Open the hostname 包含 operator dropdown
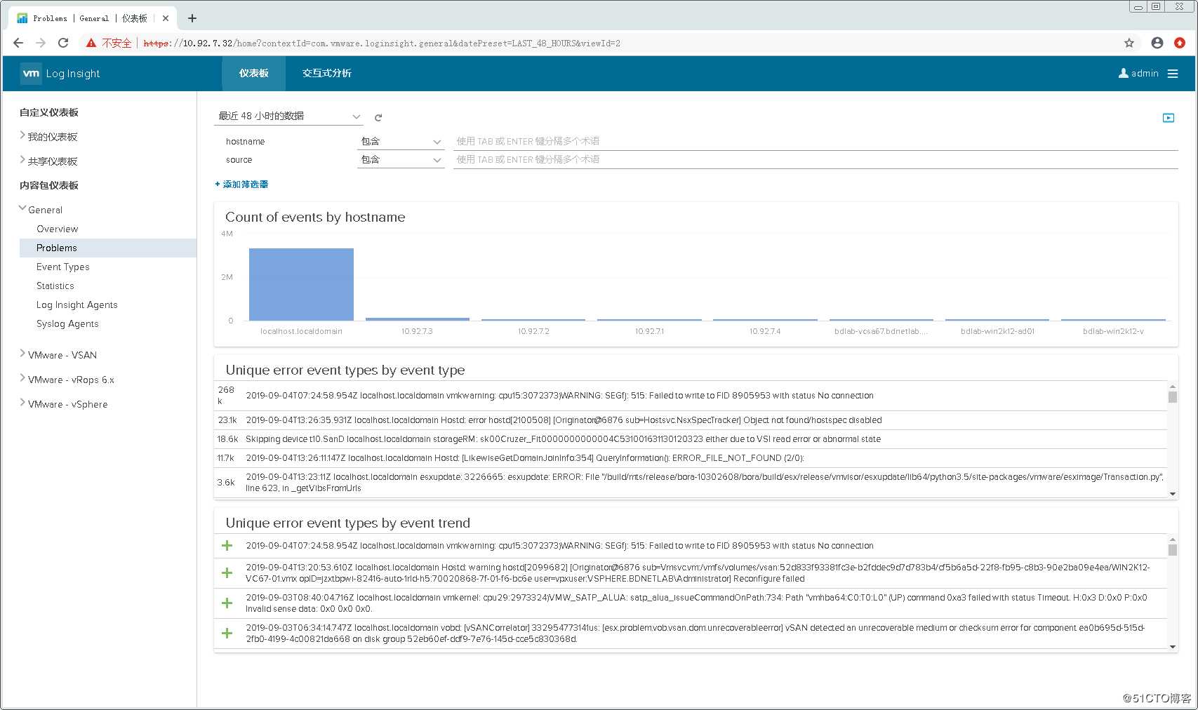The width and height of the screenshot is (1198, 710). [401, 142]
